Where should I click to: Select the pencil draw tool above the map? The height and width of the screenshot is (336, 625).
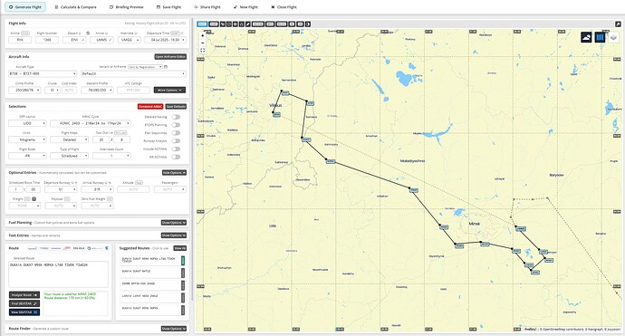point(248,24)
